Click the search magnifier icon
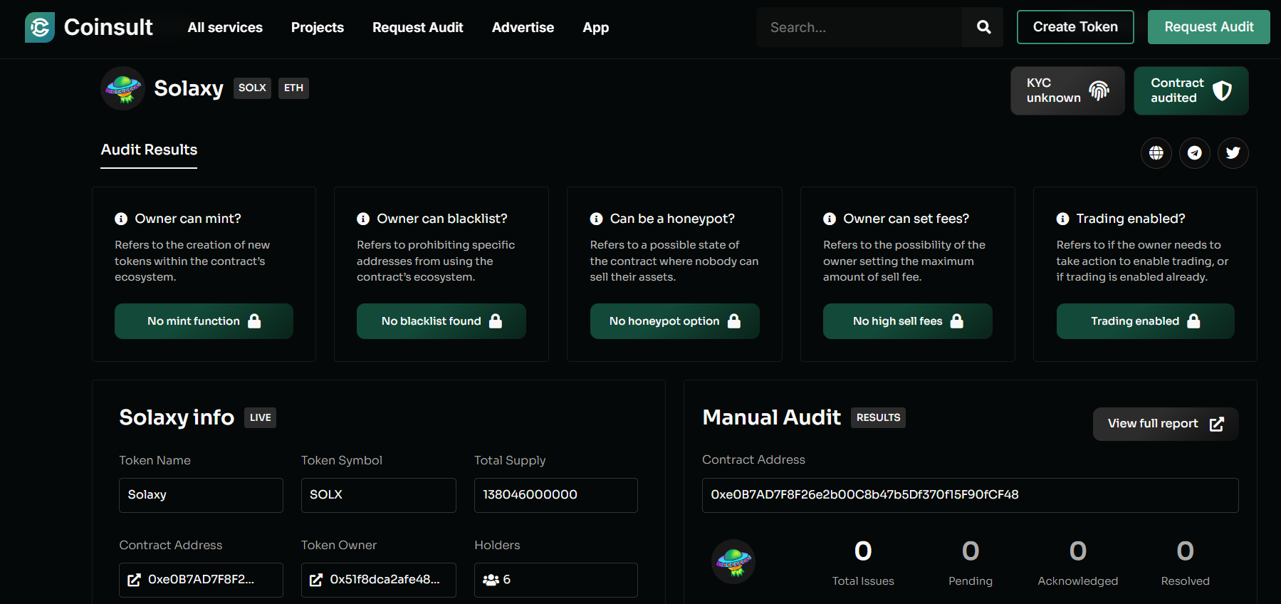 pos(983,27)
